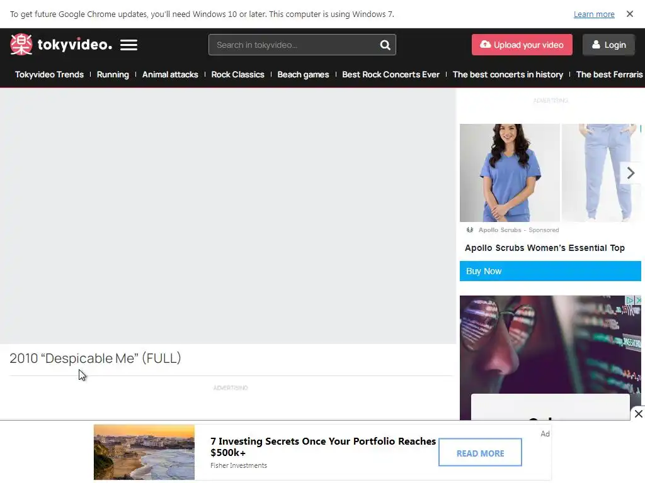645x483 pixels.
Task: Click the Apollo Scrubs brand icon
Action: pos(469,230)
